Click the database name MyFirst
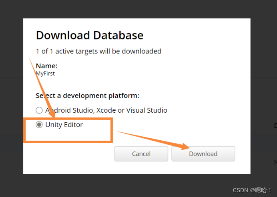This screenshot has height=197, width=277. [x=45, y=74]
